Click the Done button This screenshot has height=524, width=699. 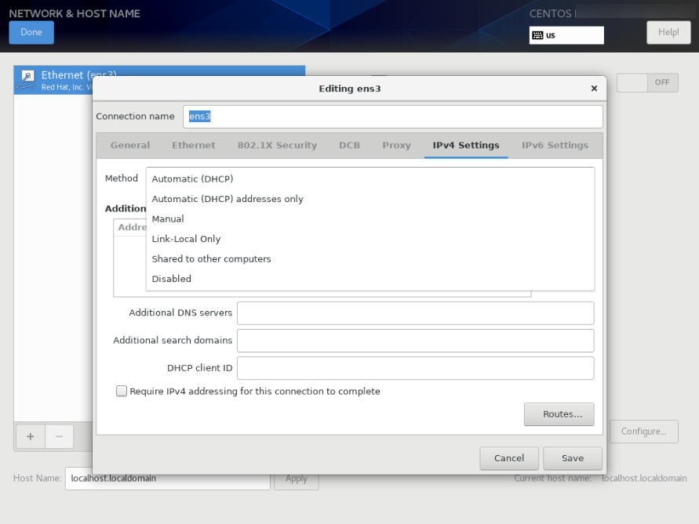tap(31, 32)
